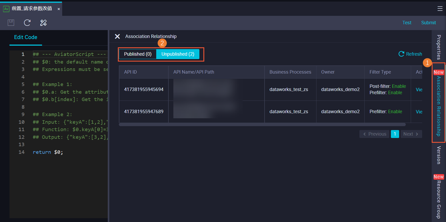Click dataworks_demo2 in the second row
This screenshot has width=446, height=222.
[340, 112]
